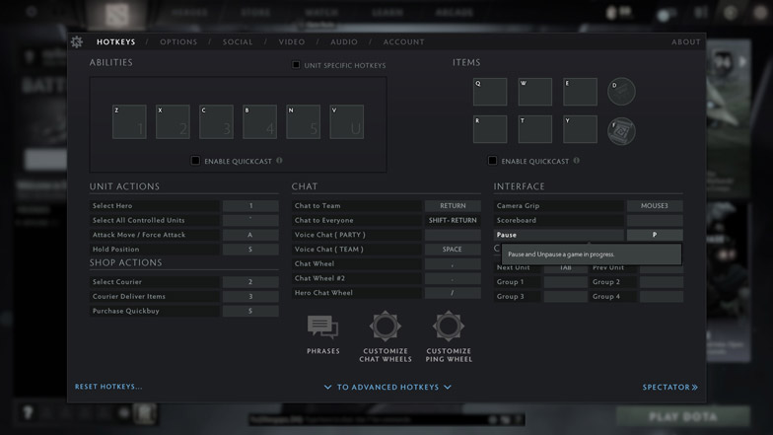Select item slot bound to Q
Screen dimensions: 773x435
[490, 92]
